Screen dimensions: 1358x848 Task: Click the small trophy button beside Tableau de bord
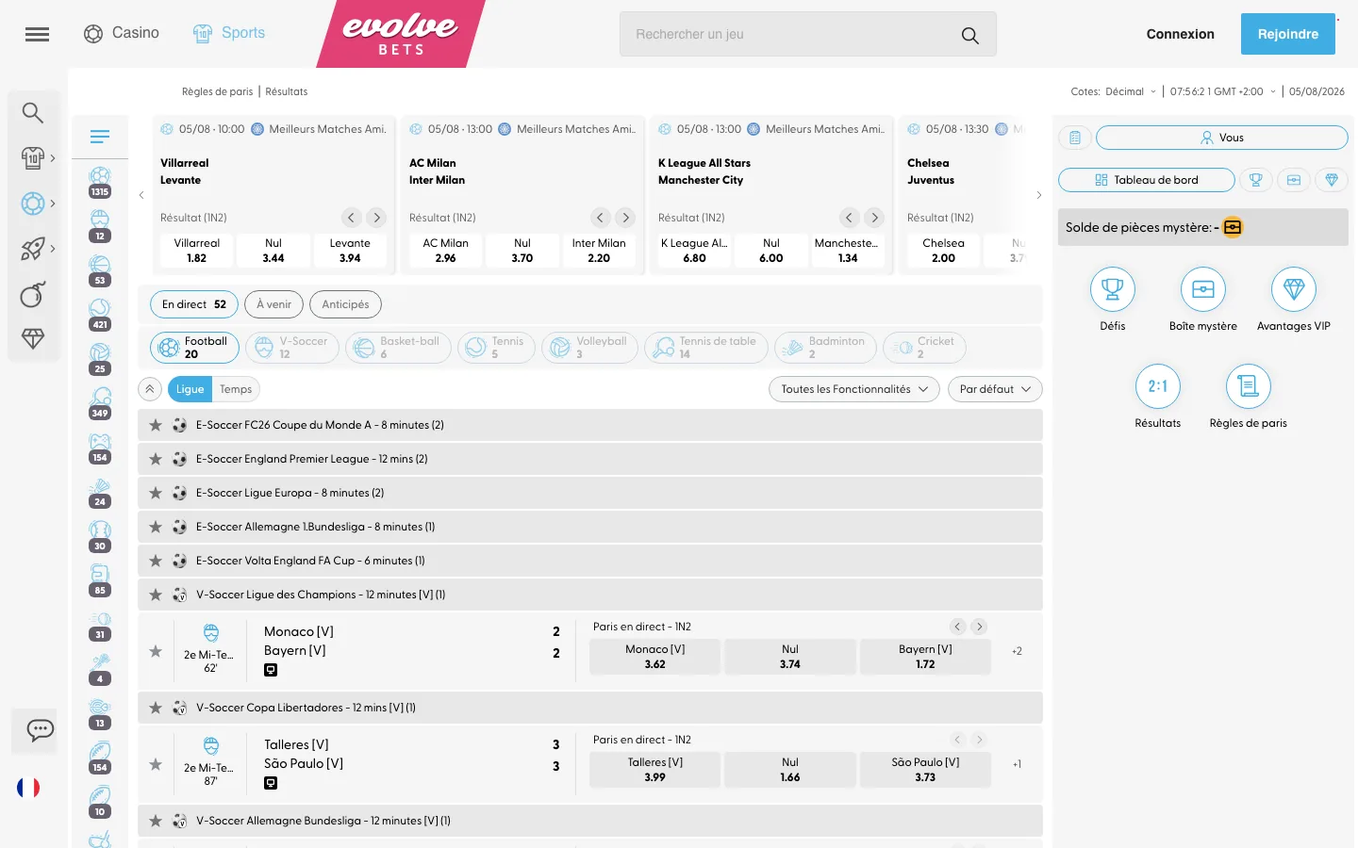(x=1256, y=180)
